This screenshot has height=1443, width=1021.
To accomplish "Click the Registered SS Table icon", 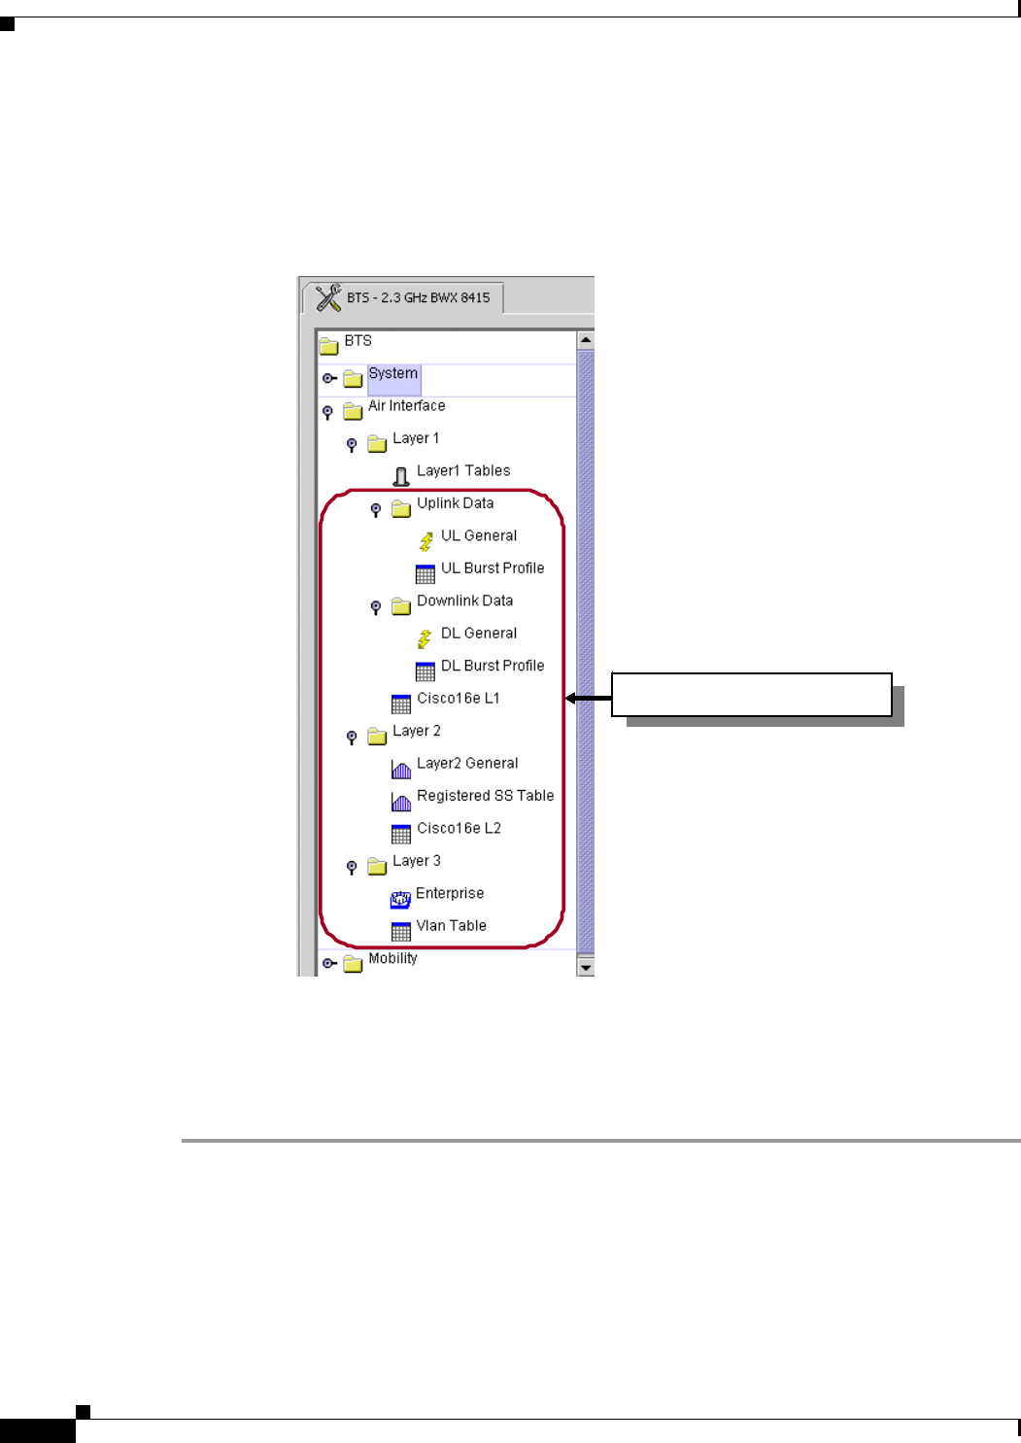I will [x=401, y=802].
